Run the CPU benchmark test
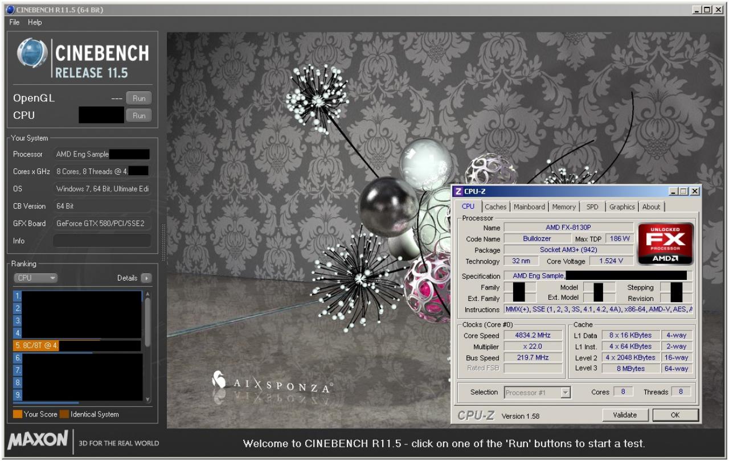The image size is (729, 462). pyautogui.click(x=139, y=115)
